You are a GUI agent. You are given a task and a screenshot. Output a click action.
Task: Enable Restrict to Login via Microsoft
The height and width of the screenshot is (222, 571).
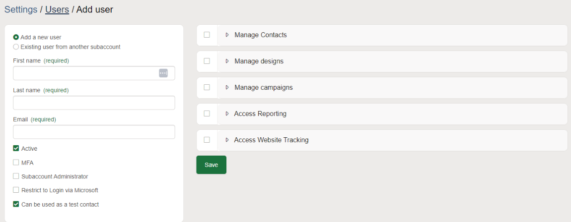pyautogui.click(x=16, y=190)
